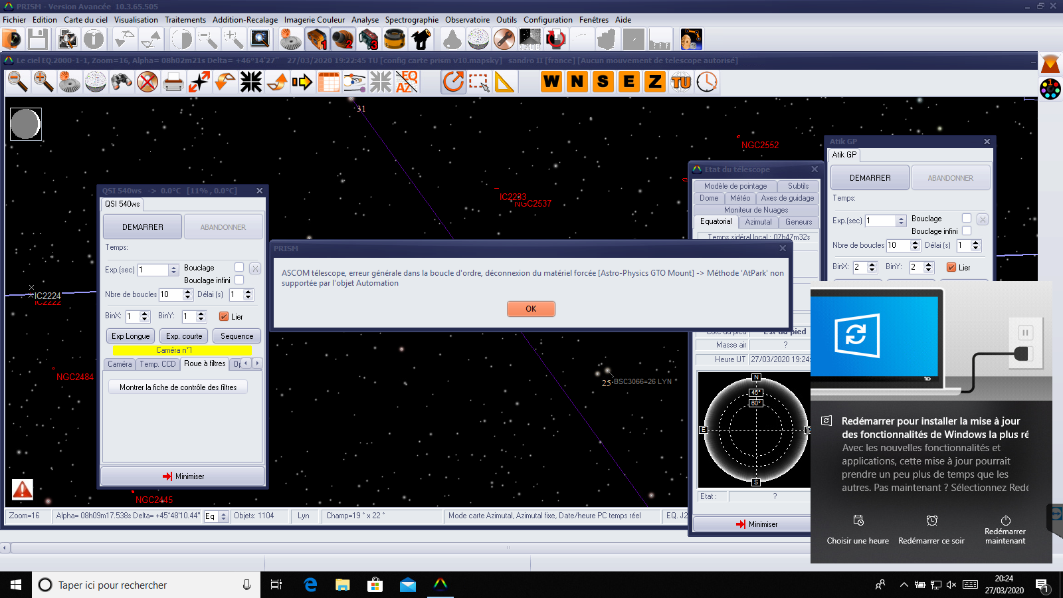Click Montrer la fiche de contrôle des filtres
The image size is (1063, 598).
[178, 387]
